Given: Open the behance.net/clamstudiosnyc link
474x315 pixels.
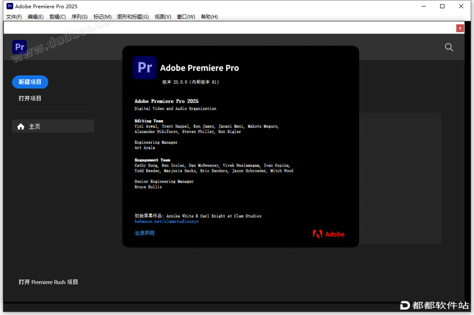Looking at the screenshot, I should pyautogui.click(x=166, y=221).
